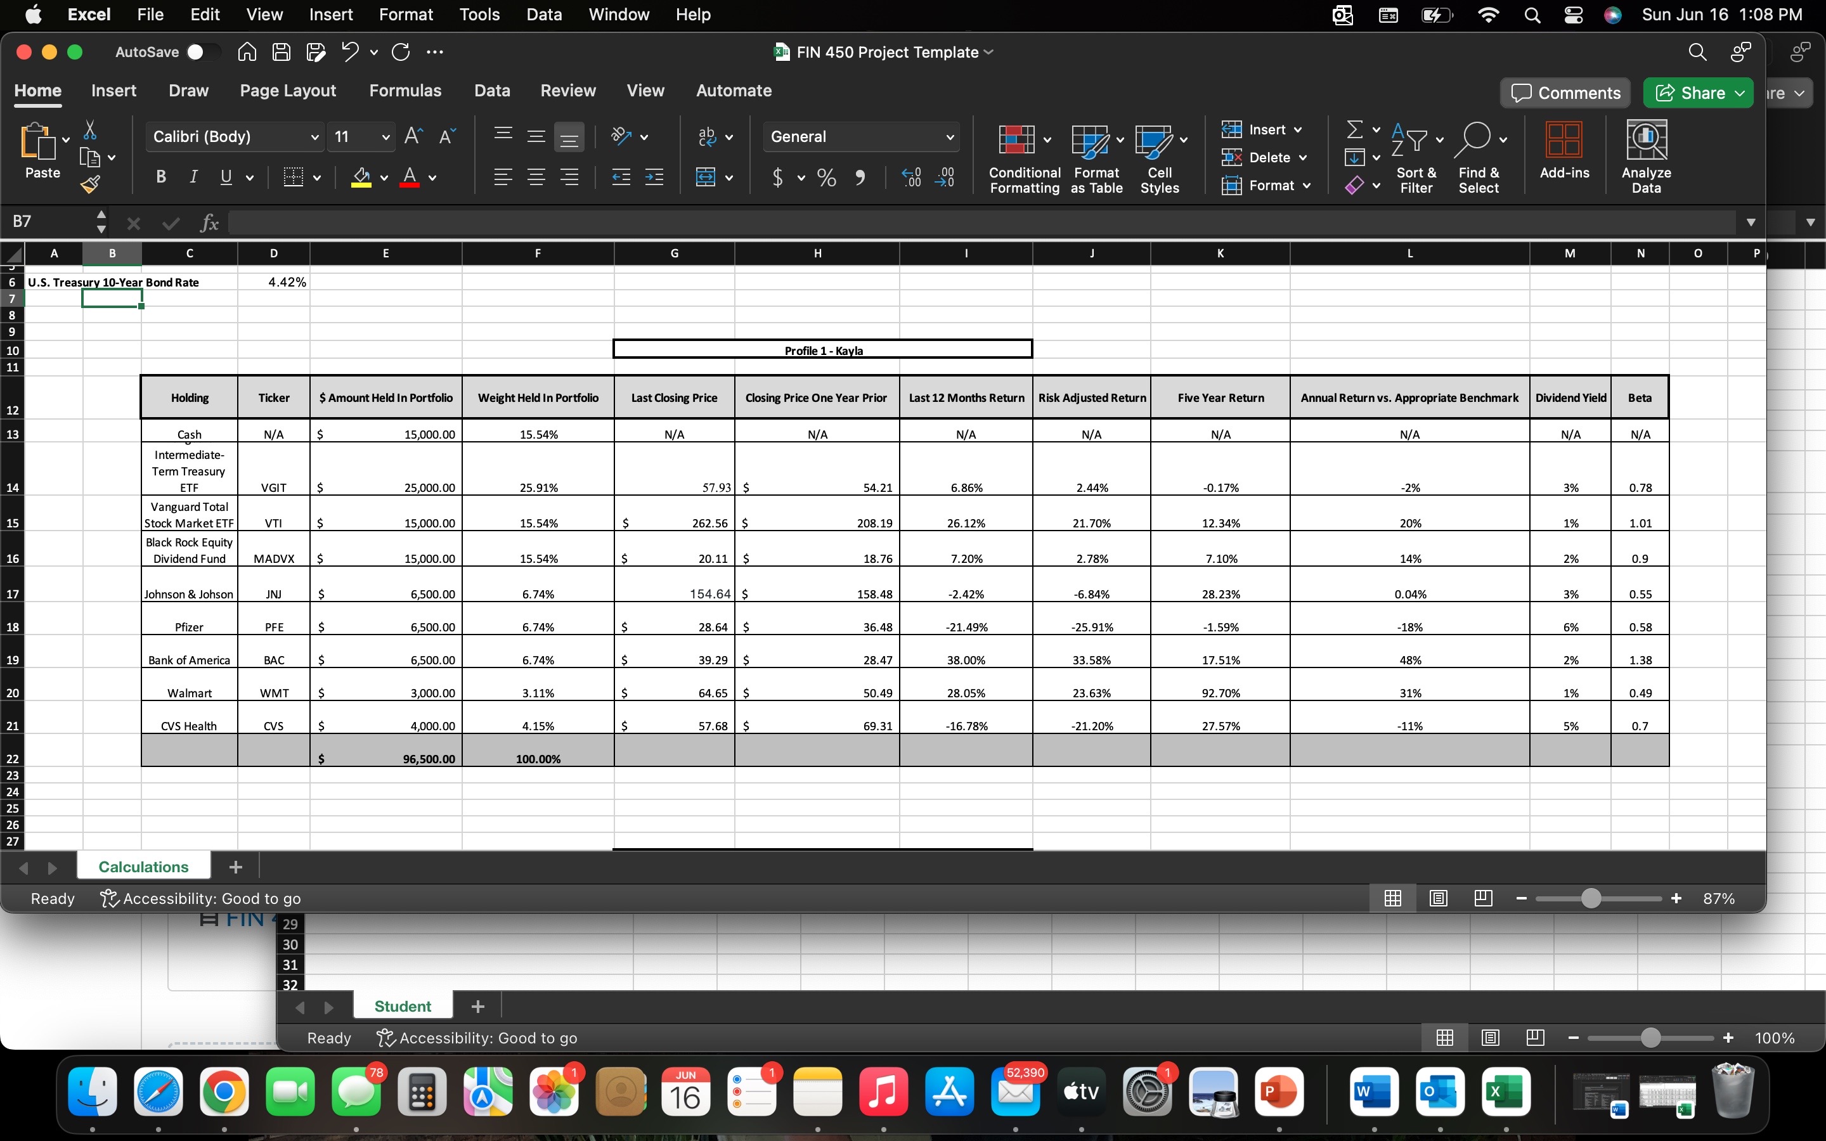Apply percent style to selection
The width and height of the screenshot is (1826, 1141).
[826, 177]
